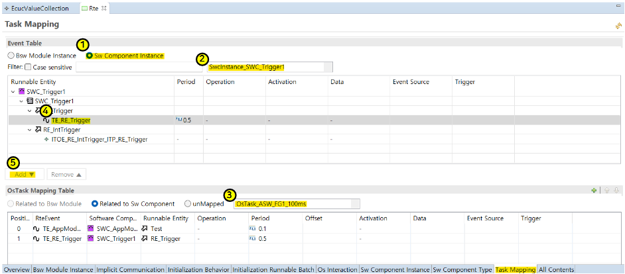The width and height of the screenshot is (625, 274).
Task: Open the Sw Component Instance bottom tab
Action: pos(395,269)
